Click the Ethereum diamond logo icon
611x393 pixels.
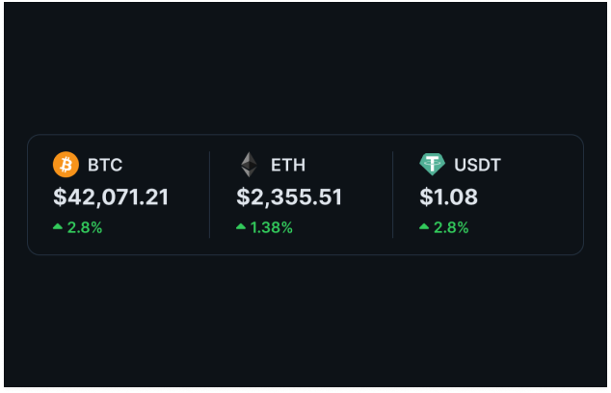coord(249,165)
